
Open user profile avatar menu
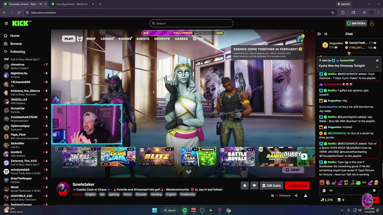pyautogui.click(x=372, y=23)
